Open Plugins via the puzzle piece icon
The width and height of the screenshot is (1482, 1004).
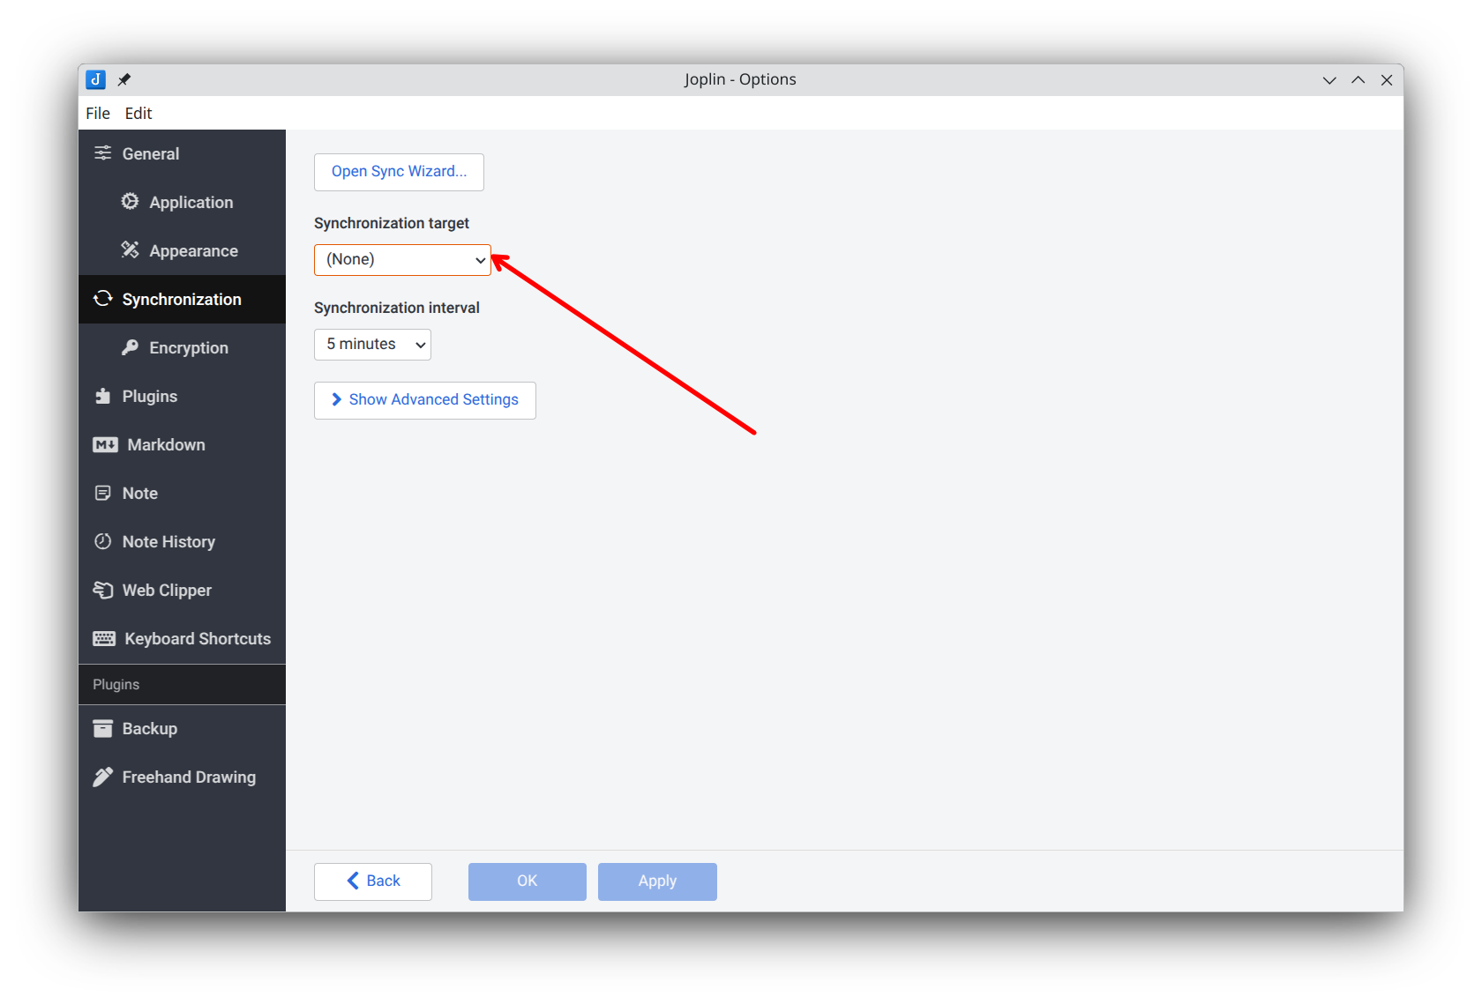pyautogui.click(x=103, y=396)
